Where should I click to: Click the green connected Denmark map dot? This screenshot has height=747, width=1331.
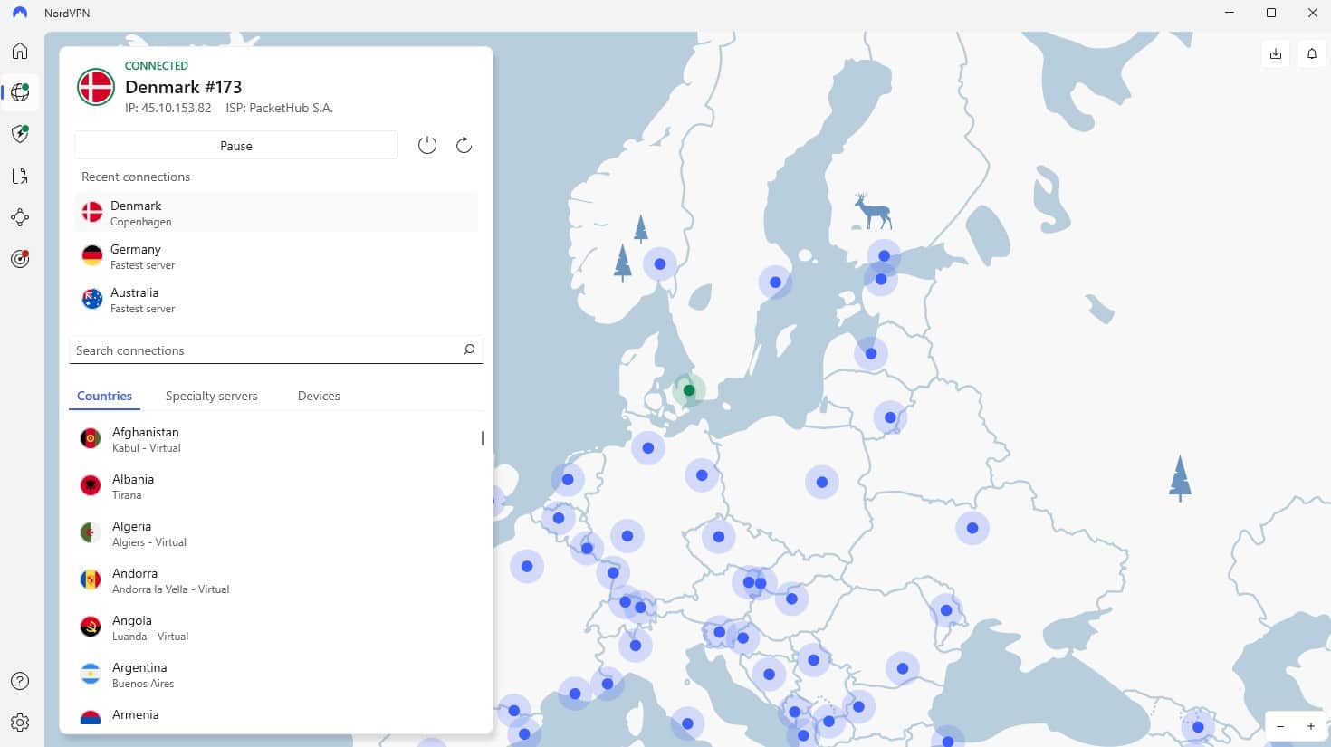689,390
